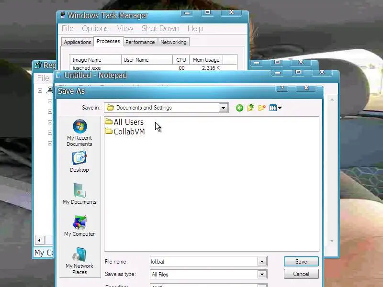
Task: Click the Cancel button
Action: (301, 274)
